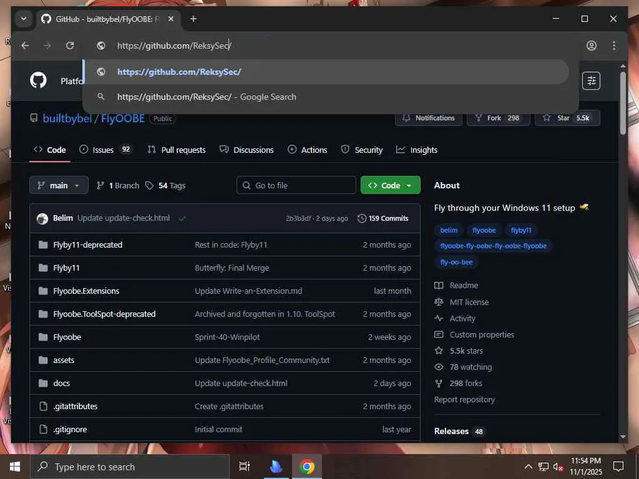
Task: Open Chrome three-dot menu
Action: pyautogui.click(x=614, y=46)
